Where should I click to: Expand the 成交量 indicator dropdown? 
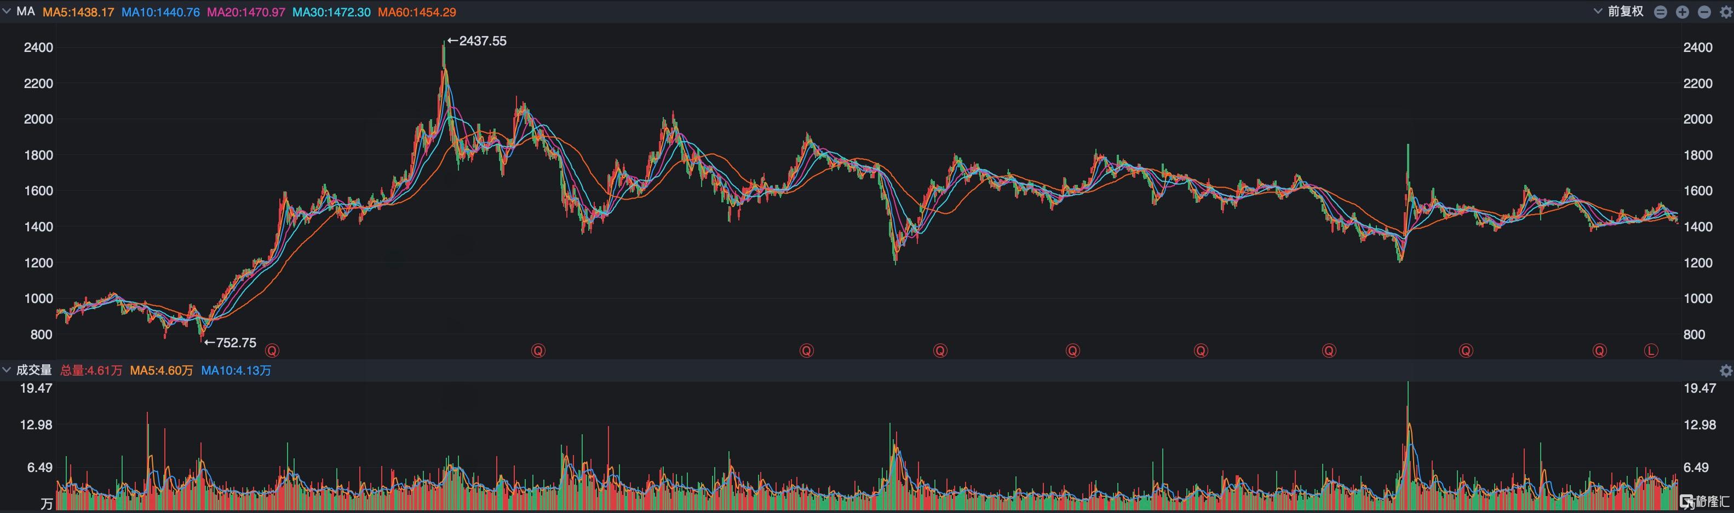click(8, 370)
